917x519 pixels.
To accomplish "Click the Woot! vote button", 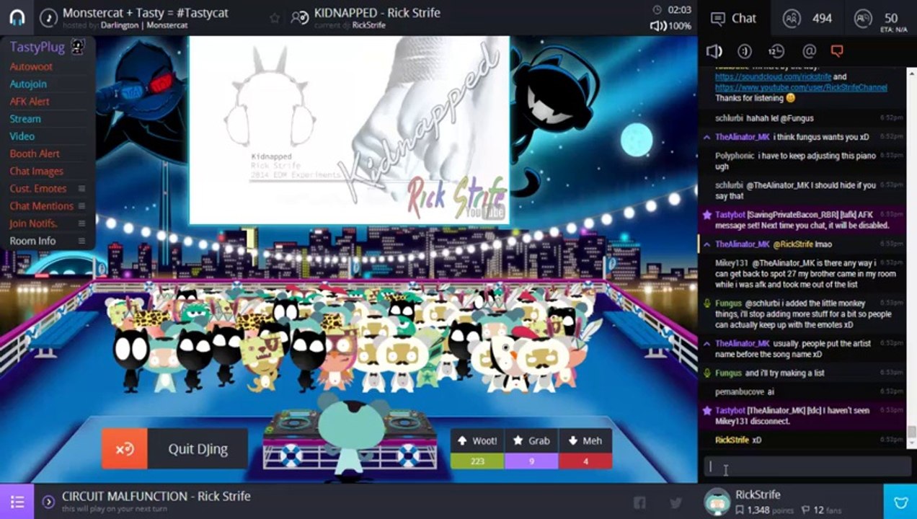I will [477, 441].
